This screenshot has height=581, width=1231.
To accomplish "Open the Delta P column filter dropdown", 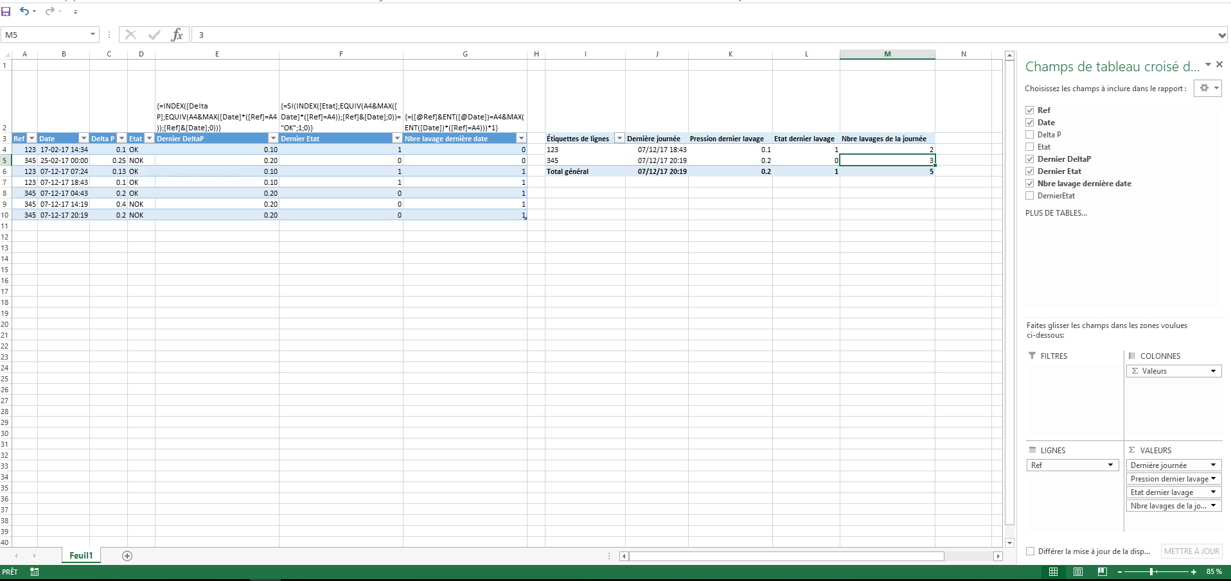I will tap(121, 139).
